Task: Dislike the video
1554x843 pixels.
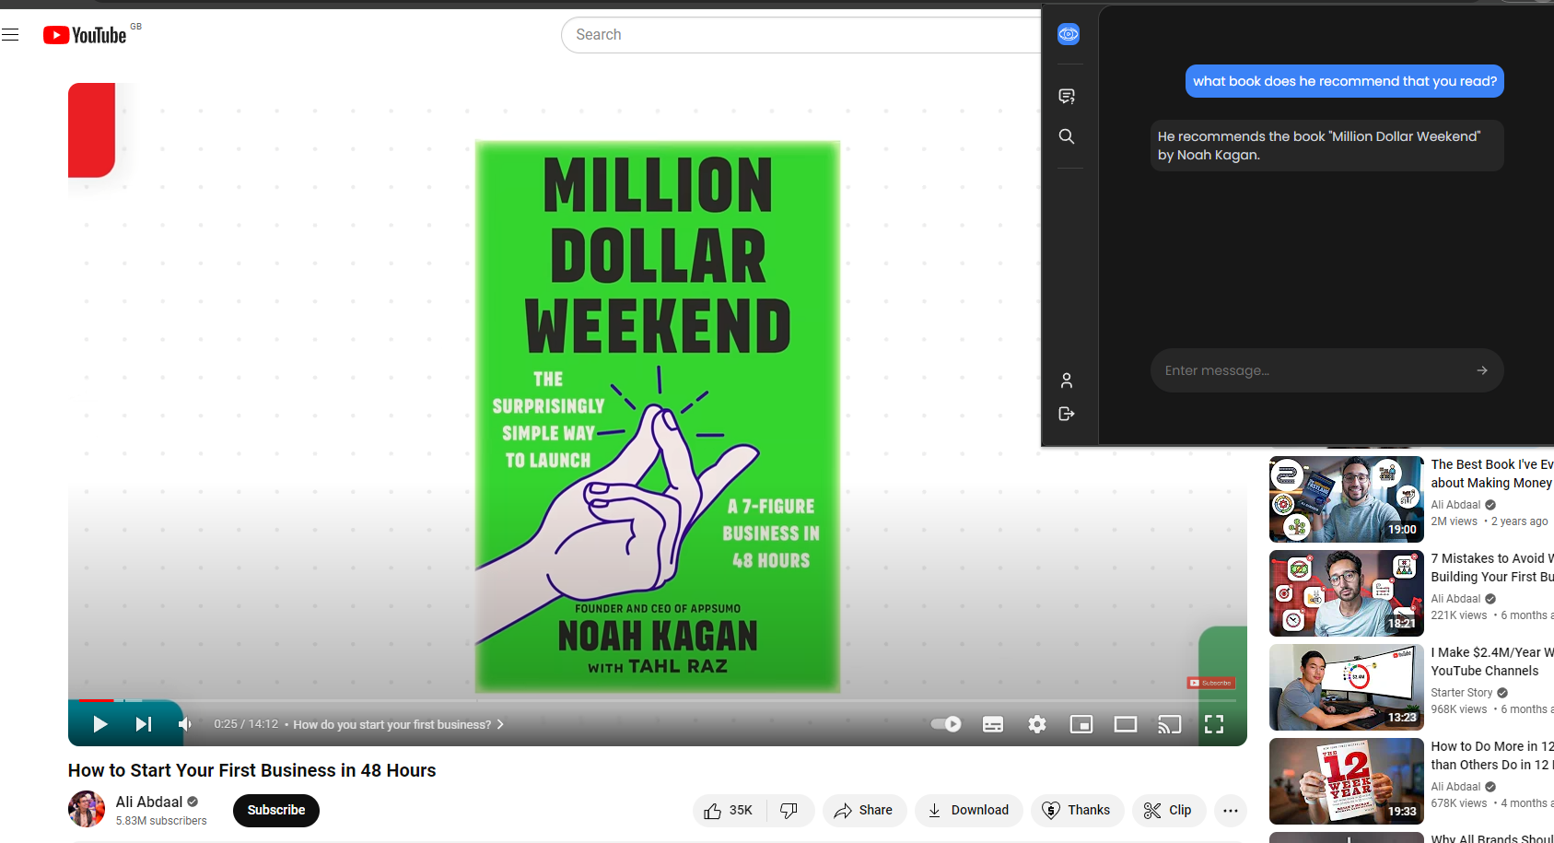Action: (789, 810)
